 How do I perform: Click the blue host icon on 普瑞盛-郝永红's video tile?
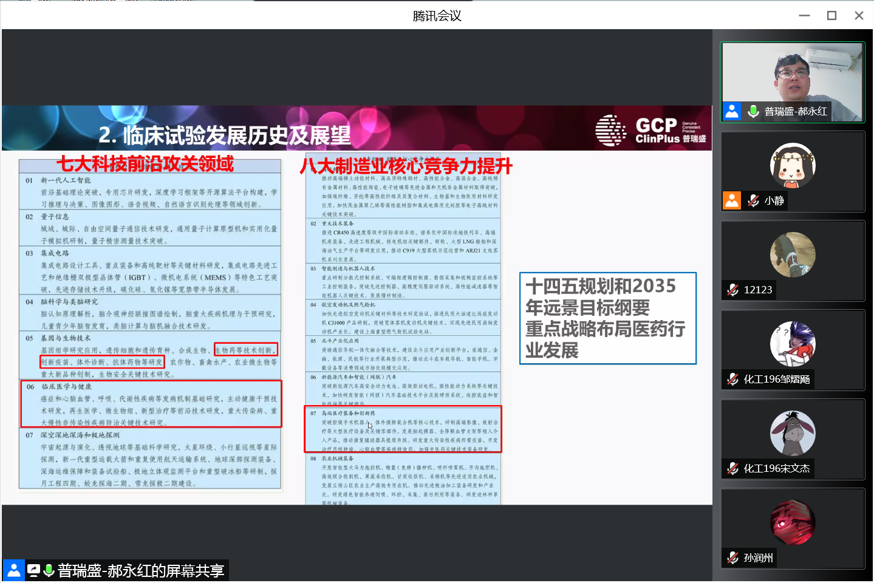(732, 111)
